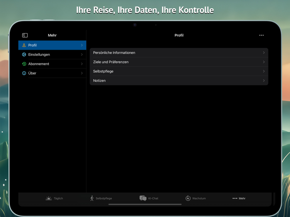Open Selbstpflege in the profile list

179,71
